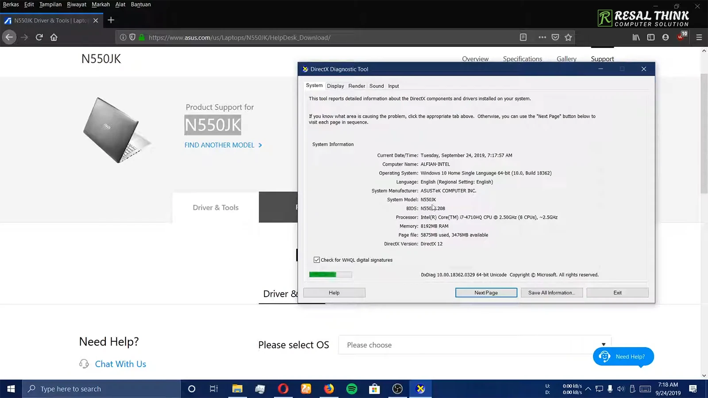Click the N550JK laptop product image
Screen dimensions: 708x398
[x=117, y=130]
